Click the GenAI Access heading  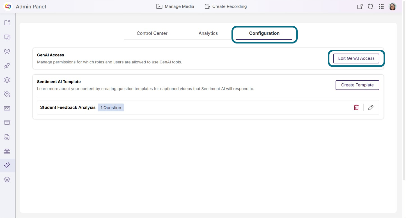pos(51,55)
